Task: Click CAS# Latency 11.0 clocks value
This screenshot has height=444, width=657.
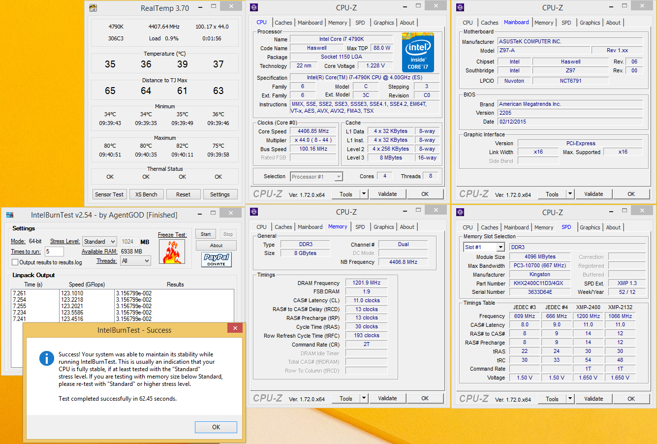Action: [367, 300]
